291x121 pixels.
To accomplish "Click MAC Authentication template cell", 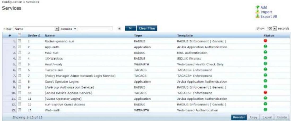I will click(192, 53).
